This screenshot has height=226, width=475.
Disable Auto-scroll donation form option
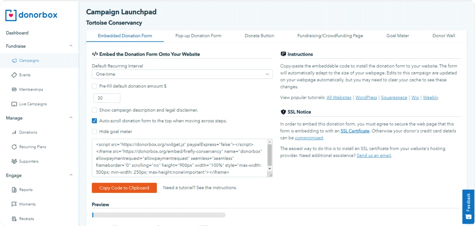(94, 121)
